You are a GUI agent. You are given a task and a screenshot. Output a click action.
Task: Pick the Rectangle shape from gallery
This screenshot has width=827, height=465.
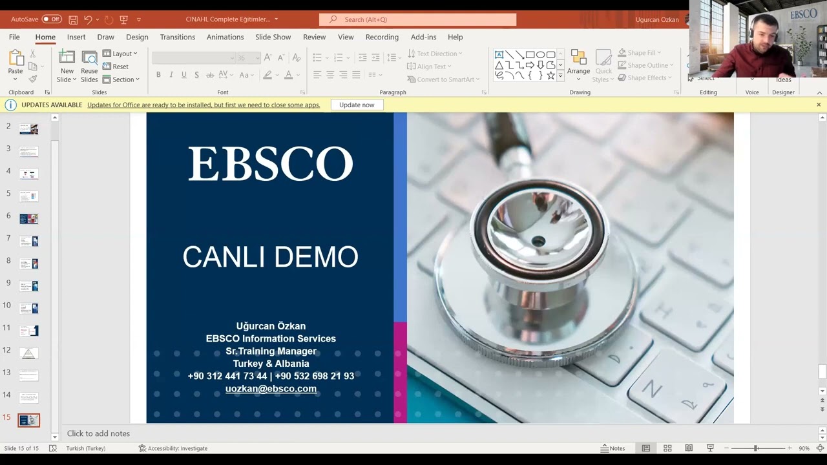530,55
